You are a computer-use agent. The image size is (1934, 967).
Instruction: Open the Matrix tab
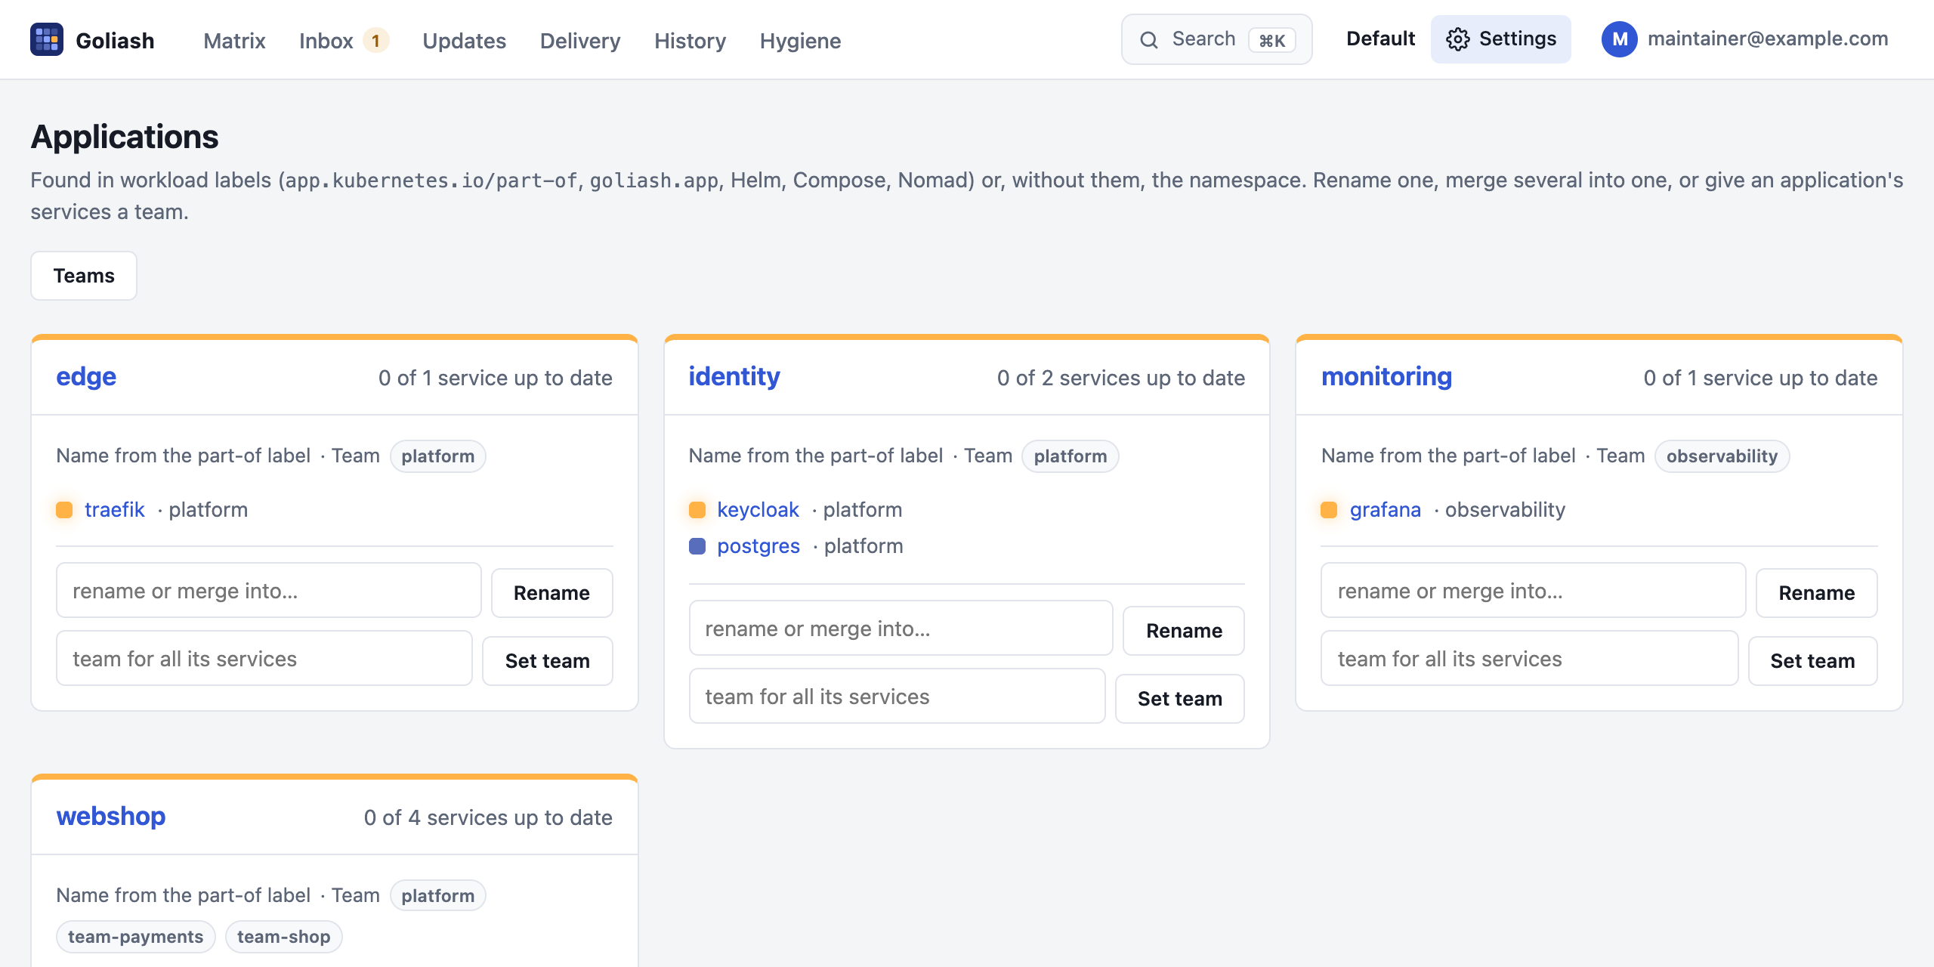[234, 41]
